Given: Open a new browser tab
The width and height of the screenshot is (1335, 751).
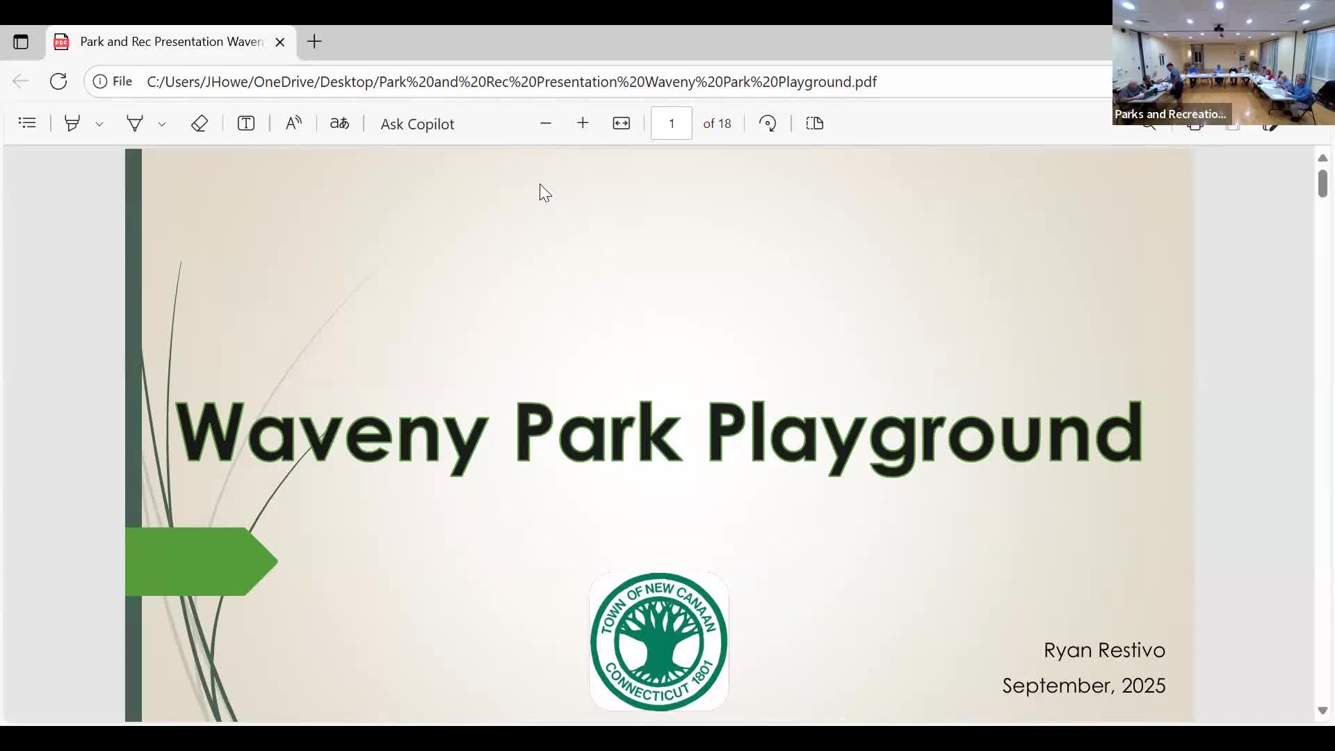Looking at the screenshot, I should click(x=314, y=42).
